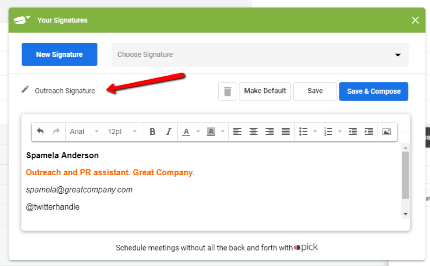Click the Make Default button
The height and width of the screenshot is (266, 430).
(265, 91)
